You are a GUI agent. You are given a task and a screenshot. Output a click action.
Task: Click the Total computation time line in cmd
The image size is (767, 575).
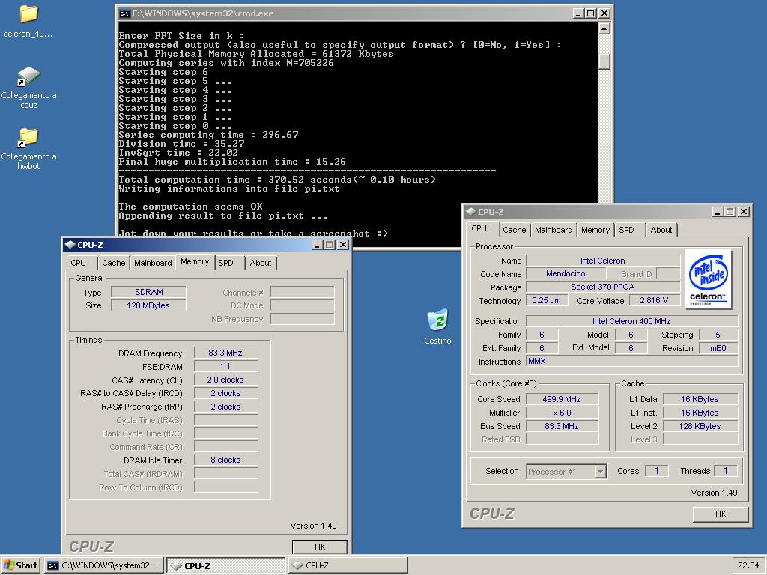click(x=277, y=180)
